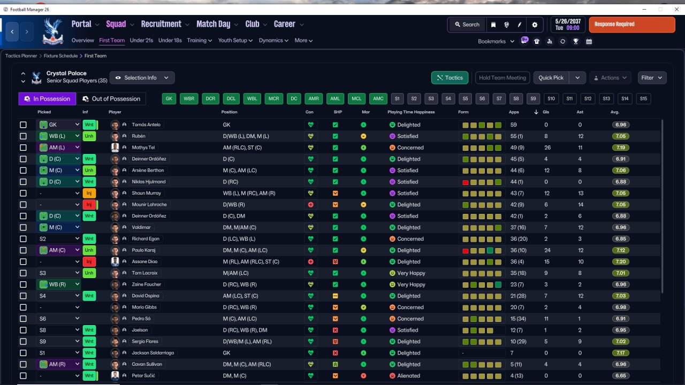685x385 pixels.
Task: Open the Portal main menu
Action: pyautogui.click(x=86, y=24)
